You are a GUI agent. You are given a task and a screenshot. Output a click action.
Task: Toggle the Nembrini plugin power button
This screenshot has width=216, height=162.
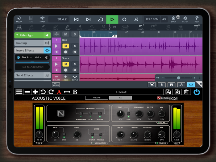pyautogui.click(x=197, y=92)
